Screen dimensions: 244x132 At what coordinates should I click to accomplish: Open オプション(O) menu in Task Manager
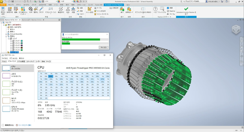[x=13, y=59]
